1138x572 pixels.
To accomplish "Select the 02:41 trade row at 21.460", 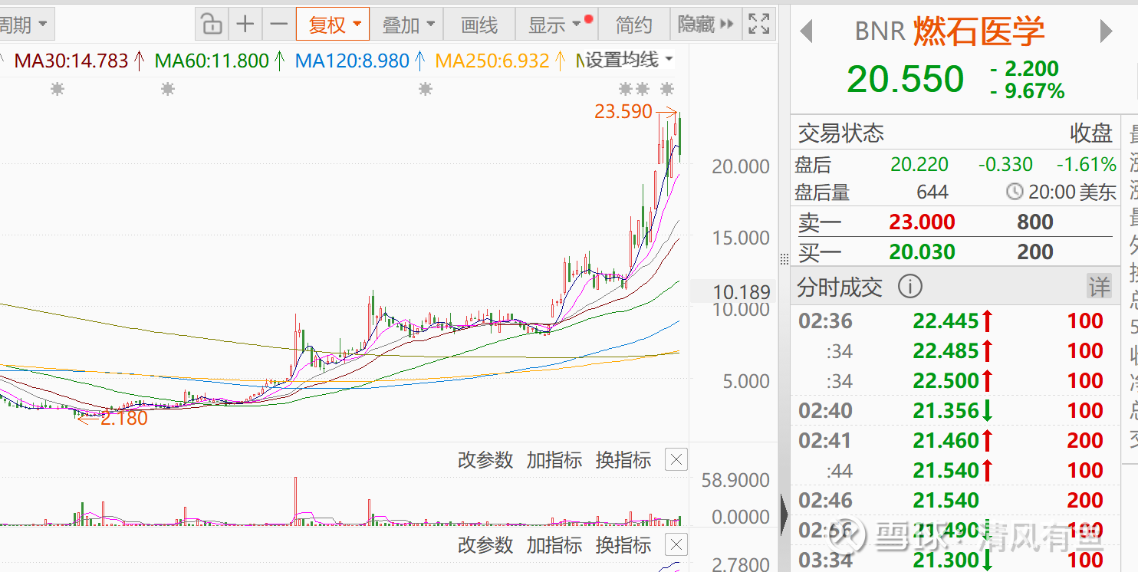I will coord(955,441).
